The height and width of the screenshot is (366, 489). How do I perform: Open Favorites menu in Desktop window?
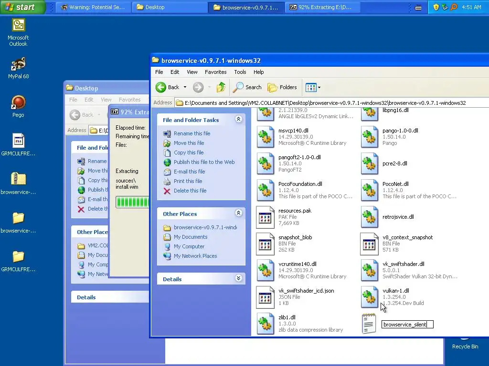[130, 100]
